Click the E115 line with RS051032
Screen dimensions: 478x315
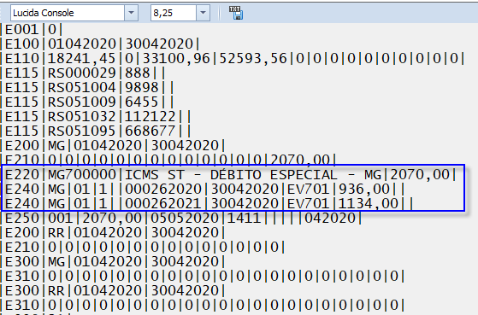(96, 116)
